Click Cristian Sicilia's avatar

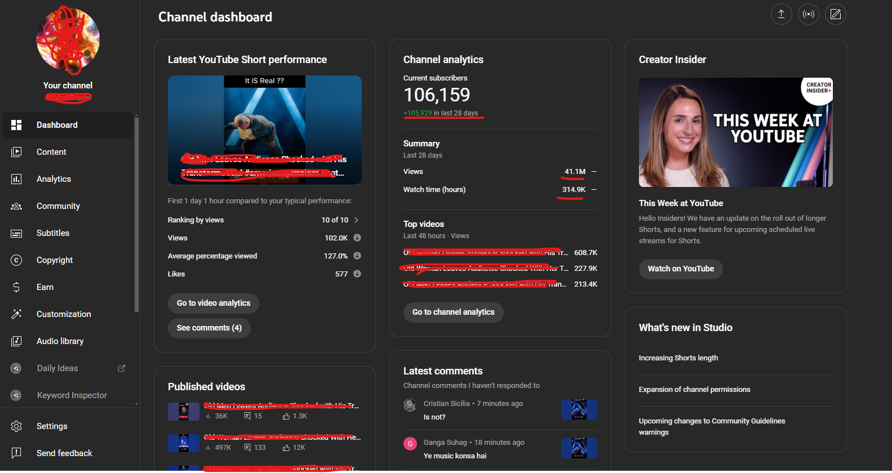(x=410, y=405)
